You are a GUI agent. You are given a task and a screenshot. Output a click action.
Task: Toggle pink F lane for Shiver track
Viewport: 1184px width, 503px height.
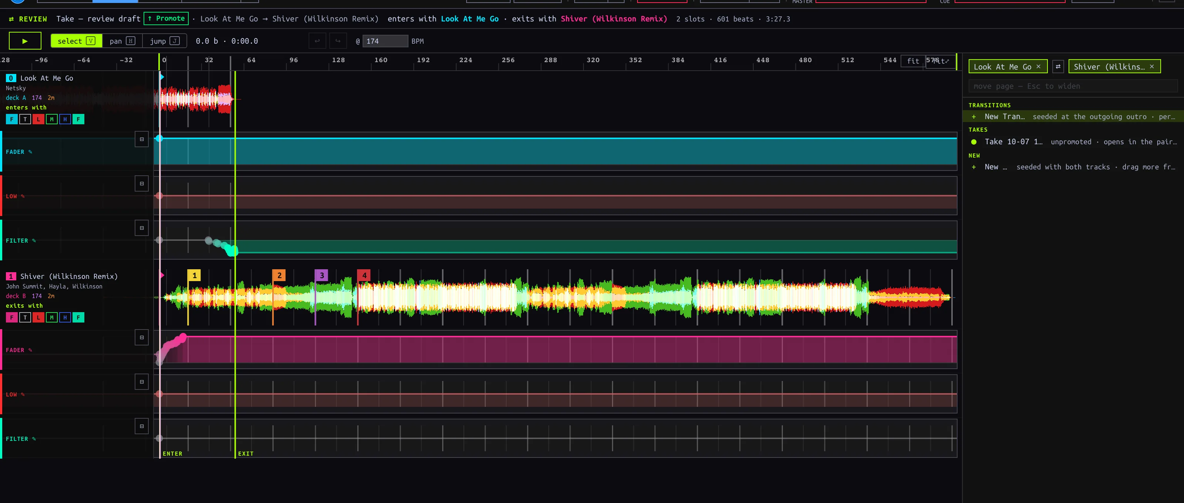(11, 317)
